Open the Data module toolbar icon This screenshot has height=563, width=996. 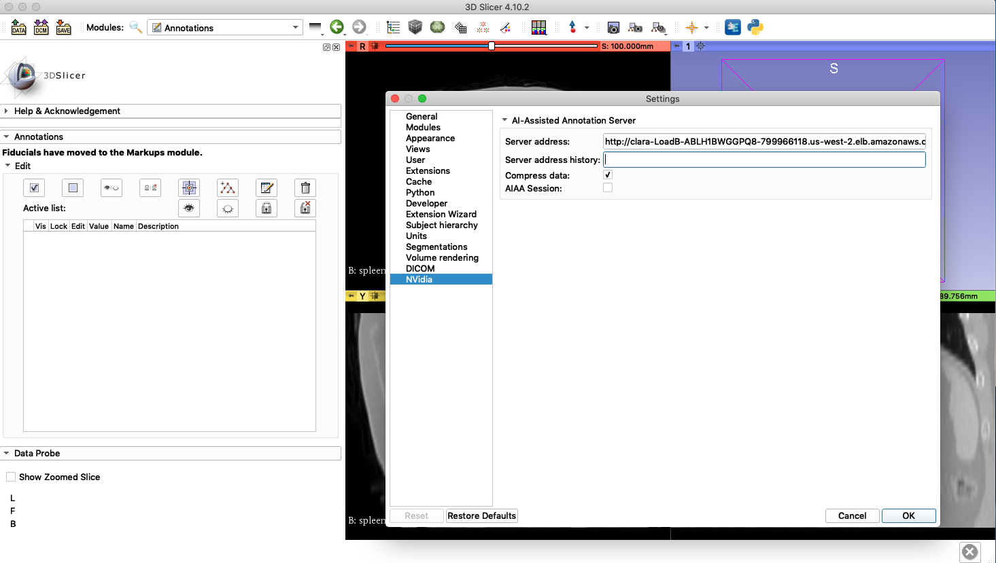(x=393, y=27)
